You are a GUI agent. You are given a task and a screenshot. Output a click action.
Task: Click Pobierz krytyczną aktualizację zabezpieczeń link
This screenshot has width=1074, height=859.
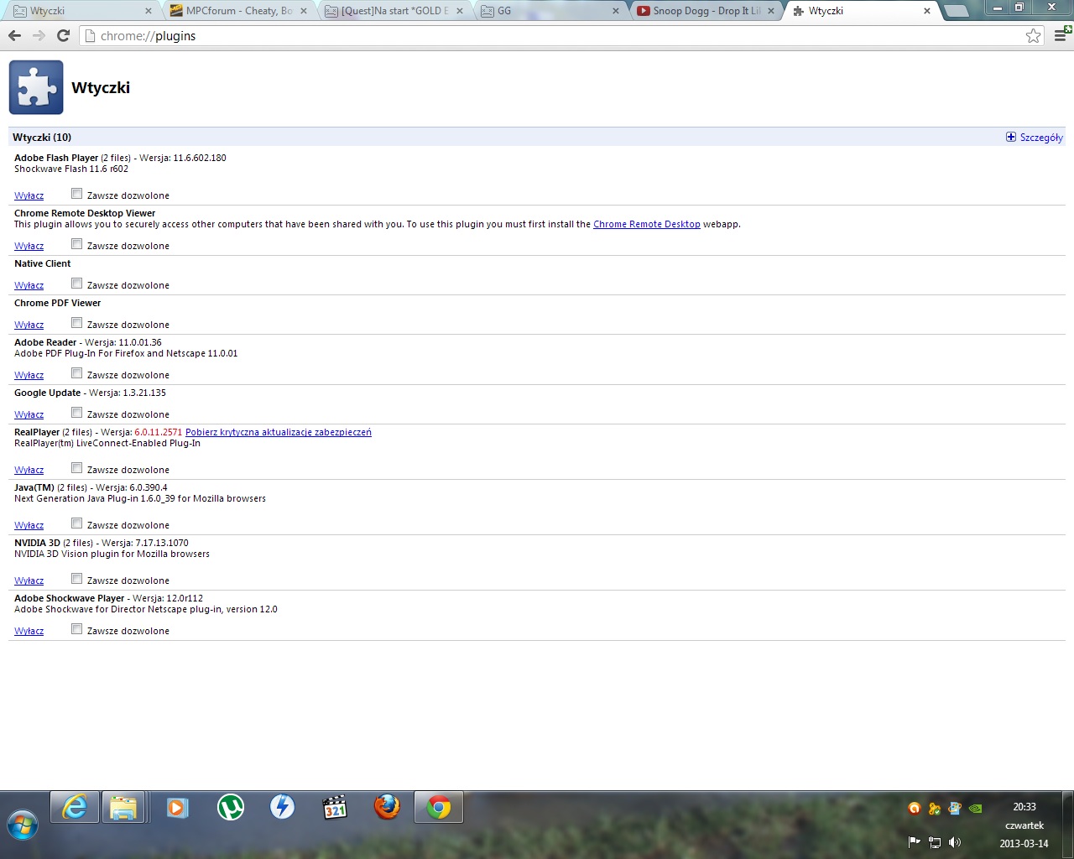(279, 432)
